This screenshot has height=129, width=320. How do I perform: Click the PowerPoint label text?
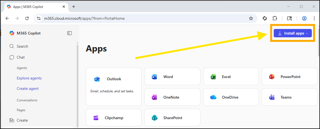(291, 77)
